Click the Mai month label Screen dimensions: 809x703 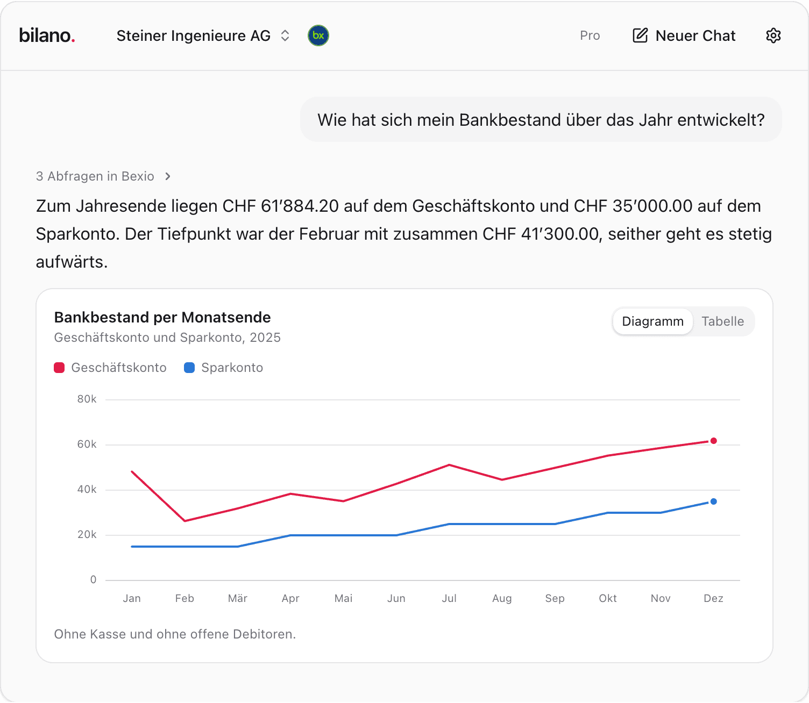point(343,598)
